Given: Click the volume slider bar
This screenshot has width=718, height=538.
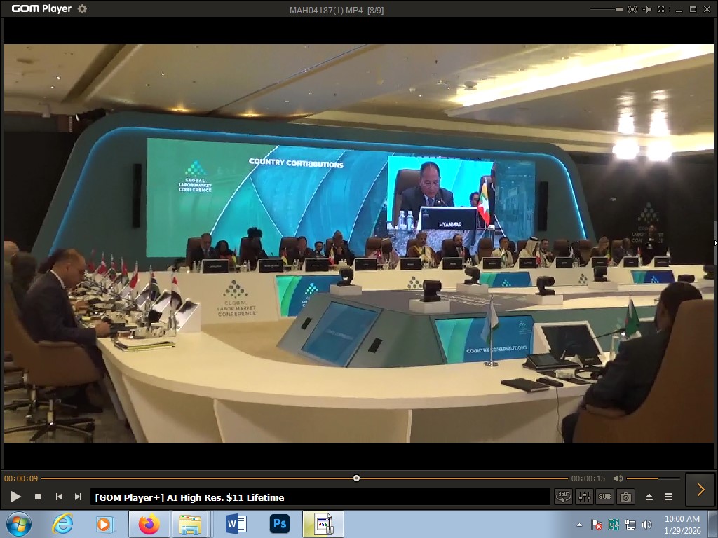Looking at the screenshot, I should tap(652, 478).
